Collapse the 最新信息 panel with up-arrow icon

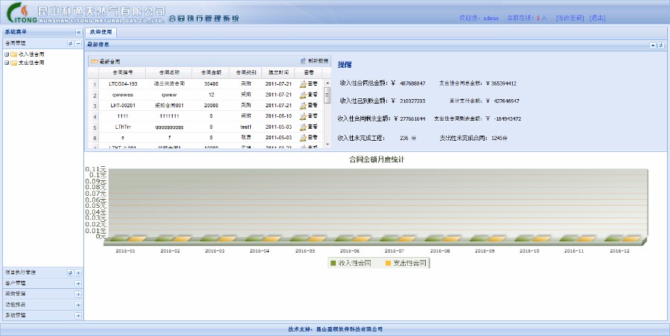(653, 45)
